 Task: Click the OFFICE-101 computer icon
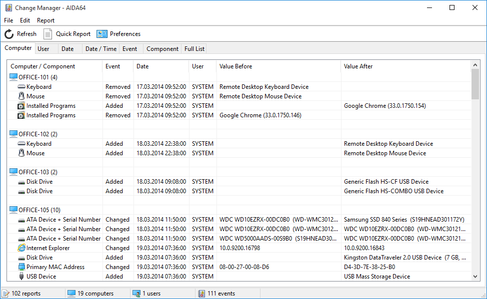[x=13, y=77]
